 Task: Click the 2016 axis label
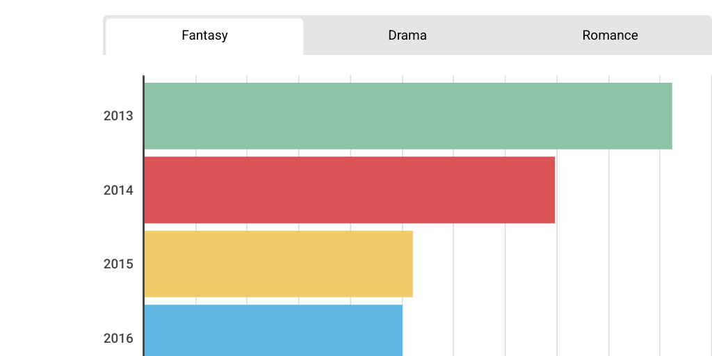coord(118,339)
